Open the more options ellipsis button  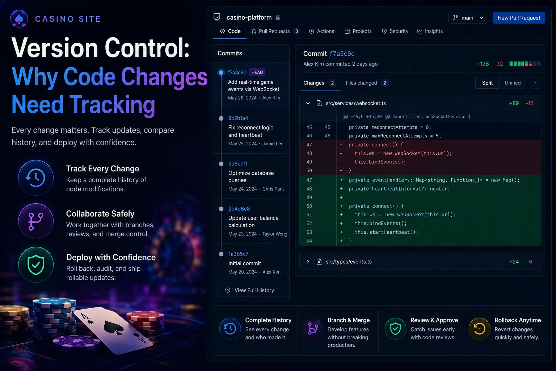pyautogui.click(x=535, y=83)
